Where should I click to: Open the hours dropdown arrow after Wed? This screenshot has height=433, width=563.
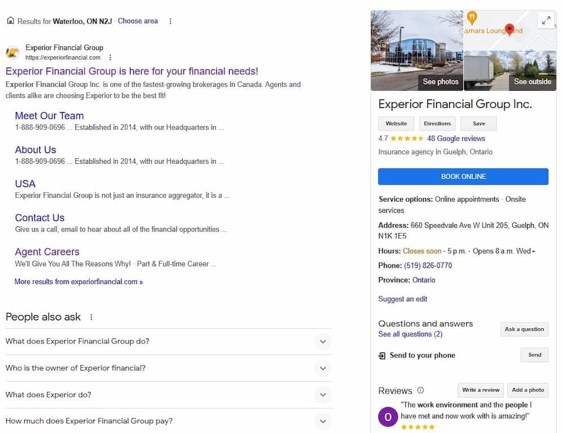coord(533,251)
